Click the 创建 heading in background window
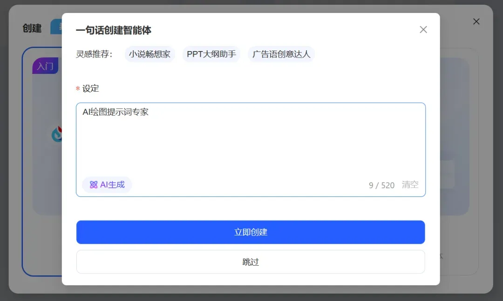The width and height of the screenshot is (503, 301). point(32,28)
